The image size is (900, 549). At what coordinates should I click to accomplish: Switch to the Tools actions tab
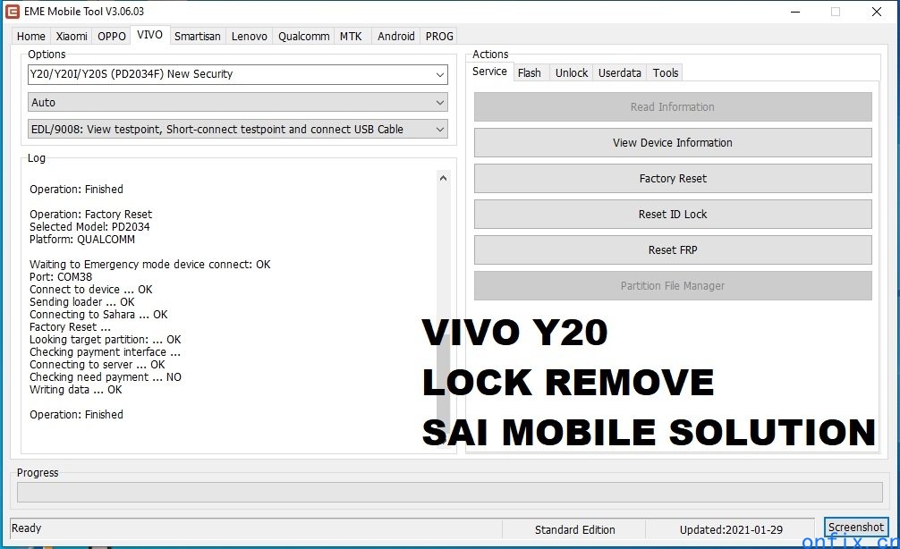coord(666,72)
